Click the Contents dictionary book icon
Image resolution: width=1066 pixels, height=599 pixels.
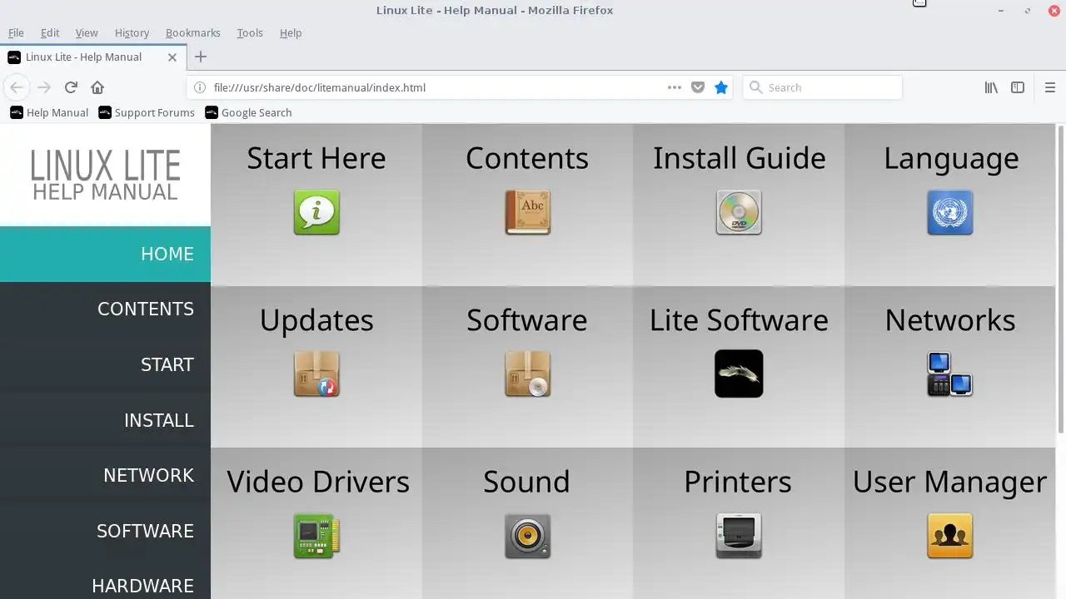(527, 212)
